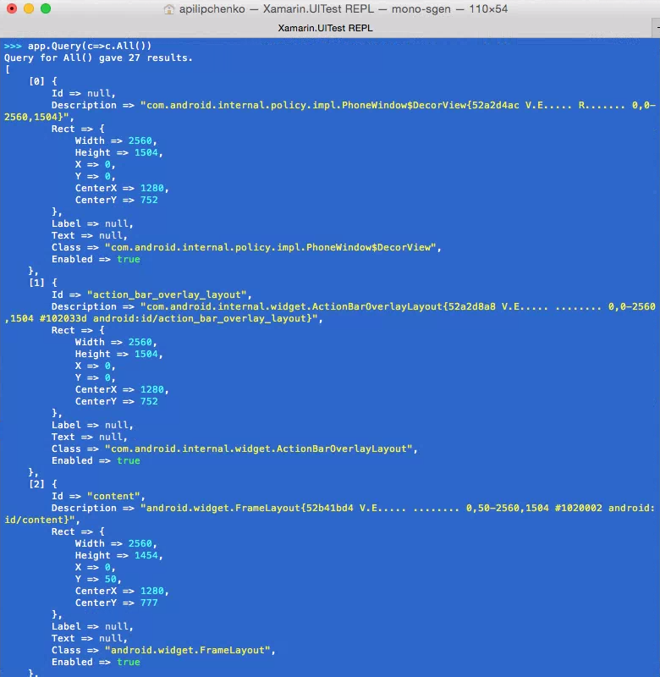Click 'Enabled => true' in entry [2]
Image resolution: width=660 pixels, height=677 pixels.
pyautogui.click(x=96, y=662)
